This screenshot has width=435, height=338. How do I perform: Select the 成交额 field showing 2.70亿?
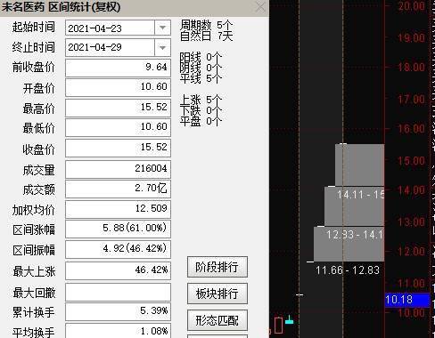click(x=118, y=189)
